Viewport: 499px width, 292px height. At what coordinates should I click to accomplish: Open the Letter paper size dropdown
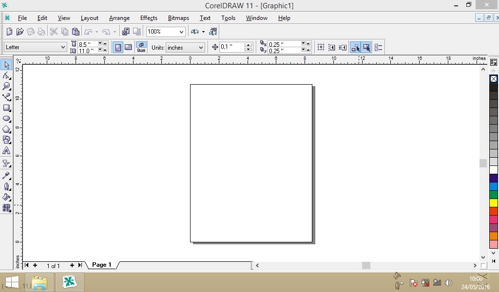pos(63,47)
